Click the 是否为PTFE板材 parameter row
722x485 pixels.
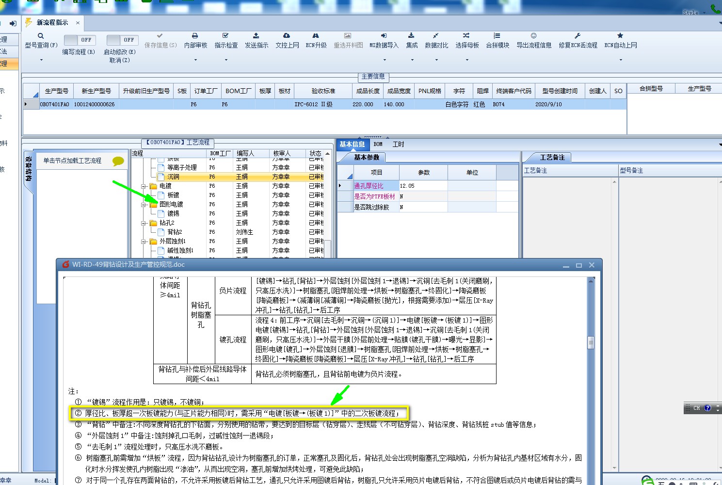(428, 196)
